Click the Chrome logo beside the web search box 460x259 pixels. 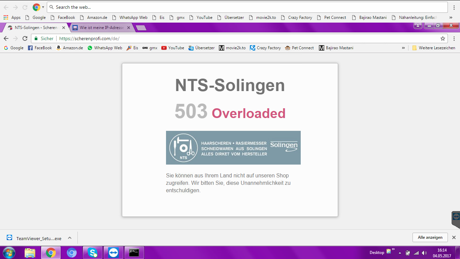[x=36, y=7]
